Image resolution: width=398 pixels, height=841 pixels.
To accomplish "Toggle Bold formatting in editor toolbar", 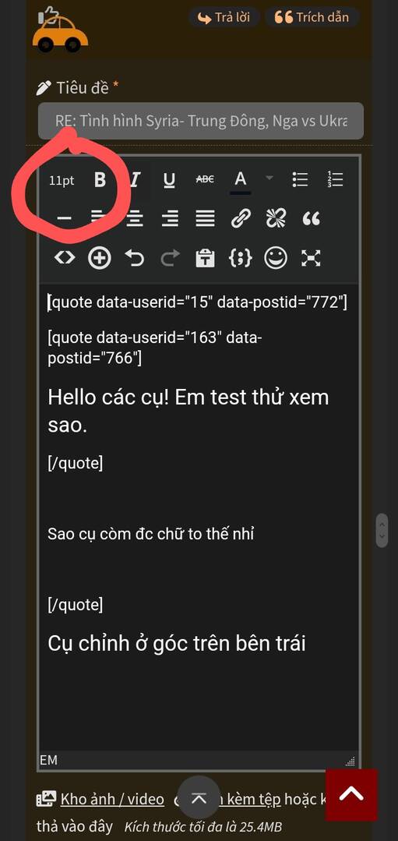I will coord(100,180).
